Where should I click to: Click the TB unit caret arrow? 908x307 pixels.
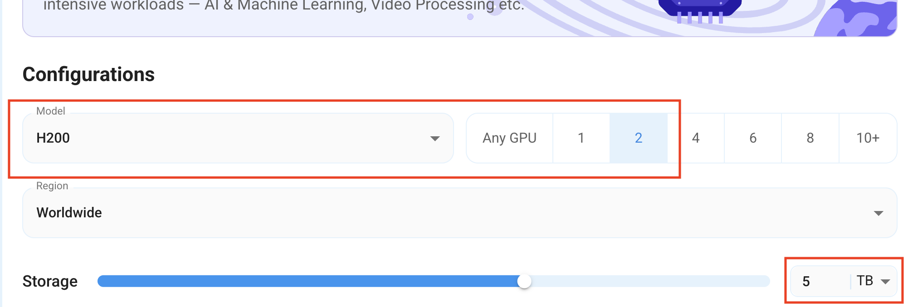click(885, 282)
